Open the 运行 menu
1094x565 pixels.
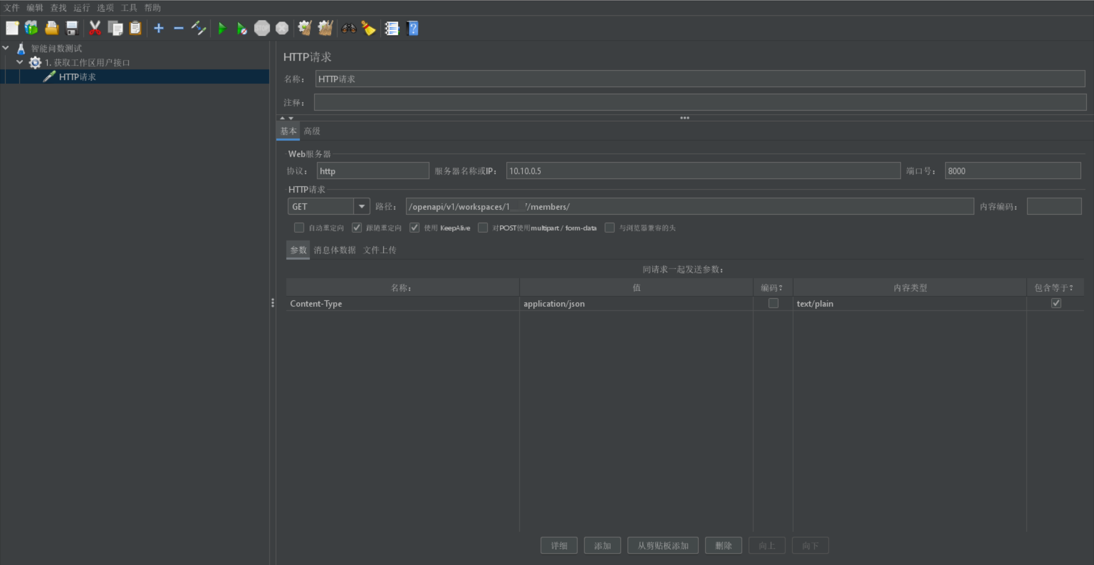coord(81,8)
